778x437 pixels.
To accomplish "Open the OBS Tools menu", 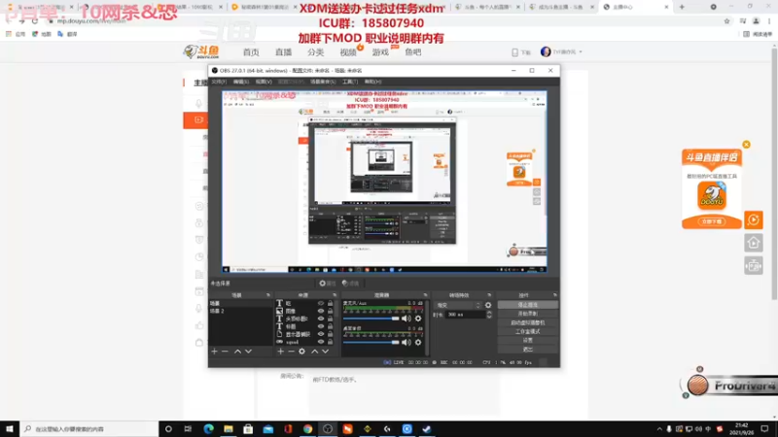I will click(x=350, y=82).
